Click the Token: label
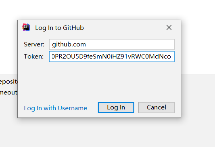Image resolution: width=215 pixels, height=147 pixels. (x=34, y=57)
